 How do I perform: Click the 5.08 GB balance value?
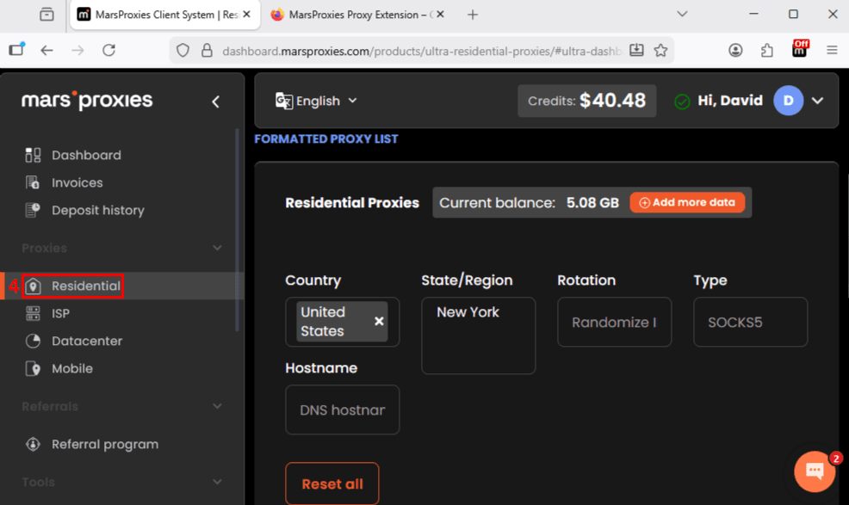tap(592, 203)
